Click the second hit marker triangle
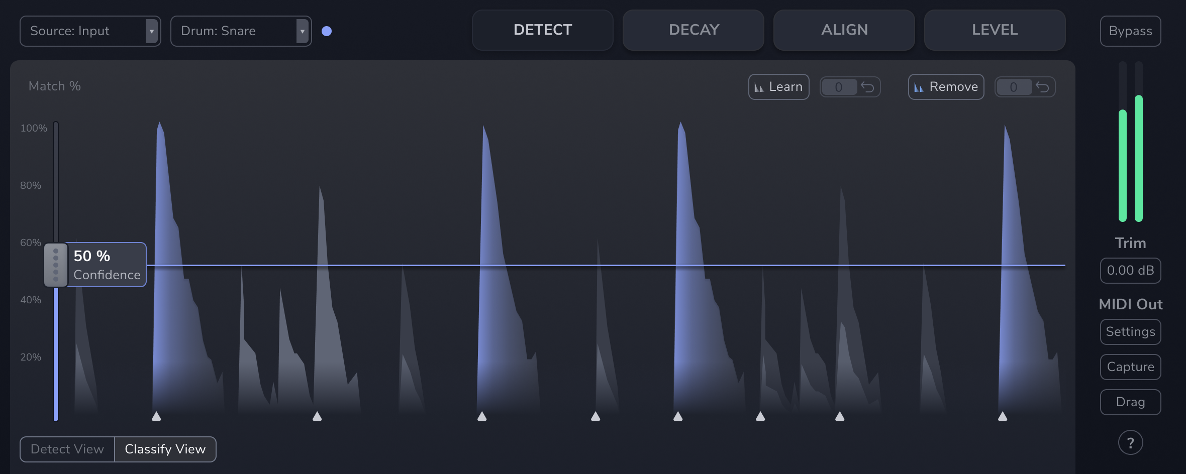 pos(317,416)
